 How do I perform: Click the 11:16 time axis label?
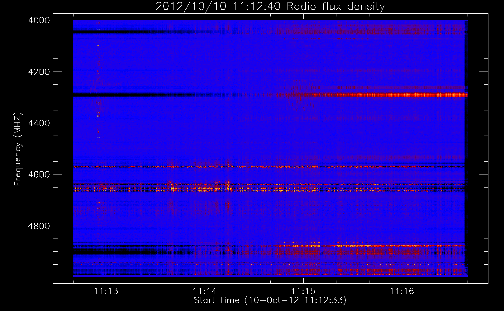pyautogui.click(x=402, y=291)
